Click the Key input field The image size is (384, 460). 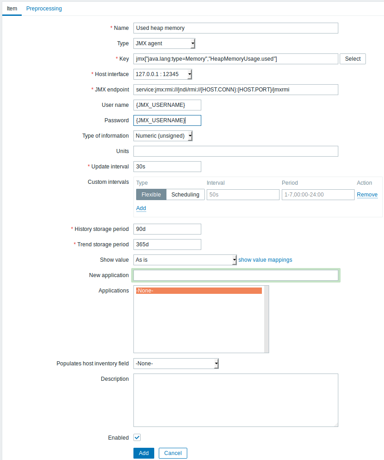point(236,59)
